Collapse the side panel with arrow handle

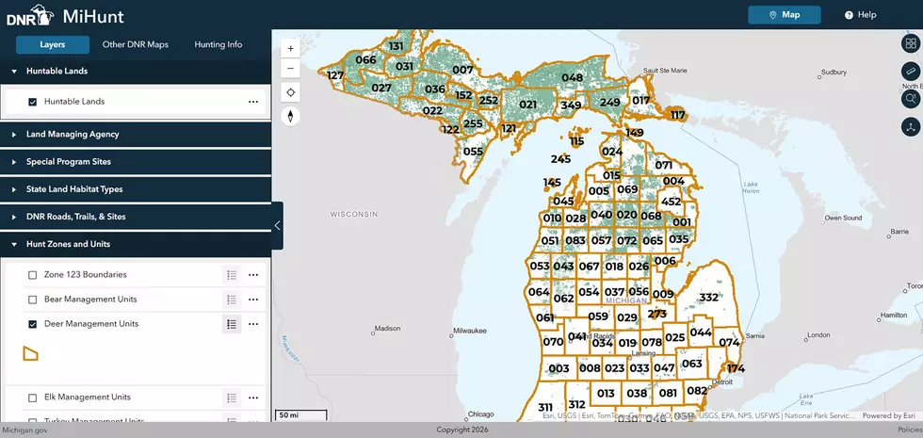click(277, 225)
